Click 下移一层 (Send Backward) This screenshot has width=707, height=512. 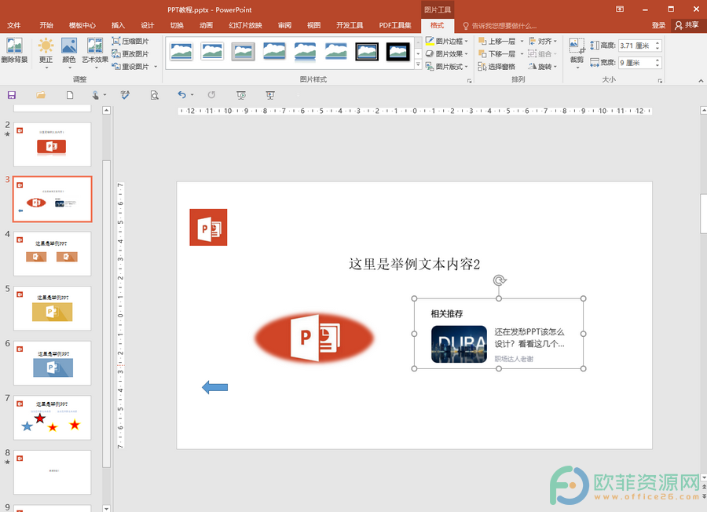(497, 53)
